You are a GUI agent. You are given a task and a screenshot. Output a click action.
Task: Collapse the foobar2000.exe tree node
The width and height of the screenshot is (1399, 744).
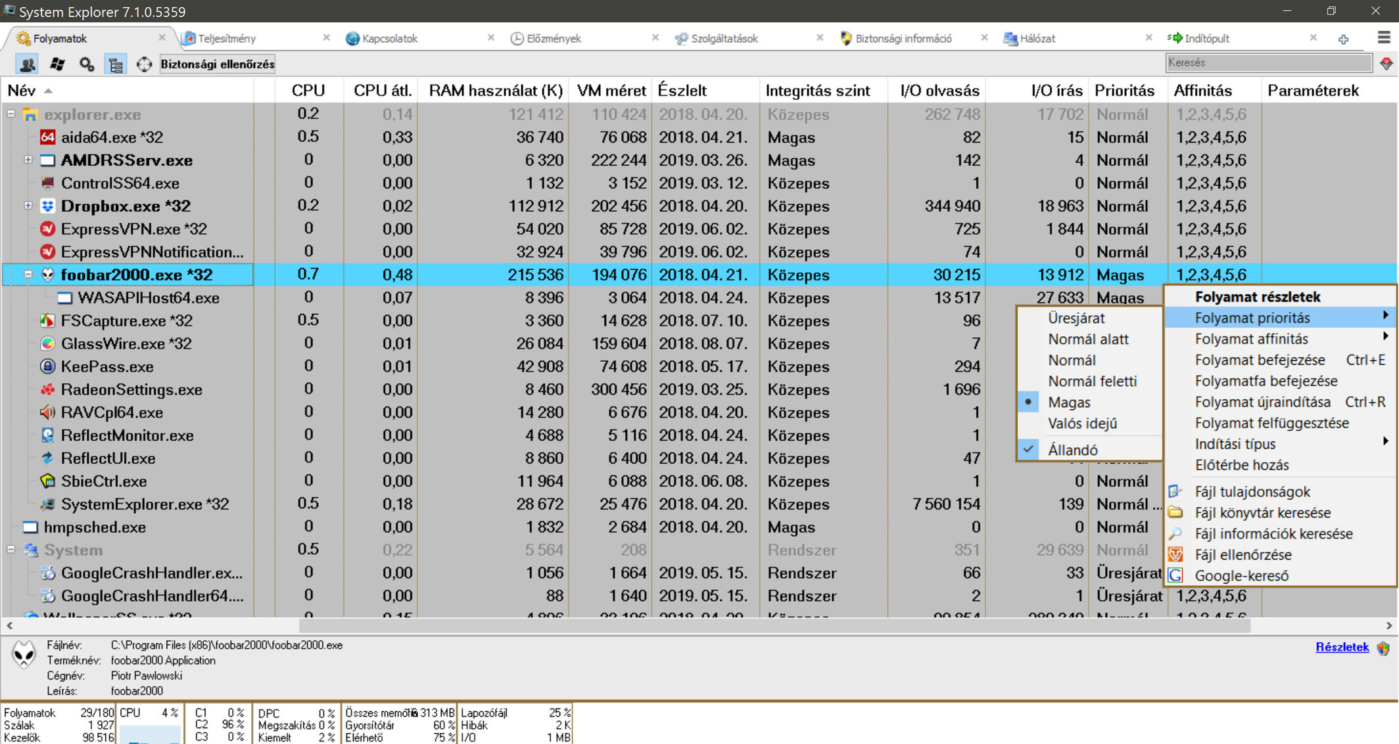(28, 274)
